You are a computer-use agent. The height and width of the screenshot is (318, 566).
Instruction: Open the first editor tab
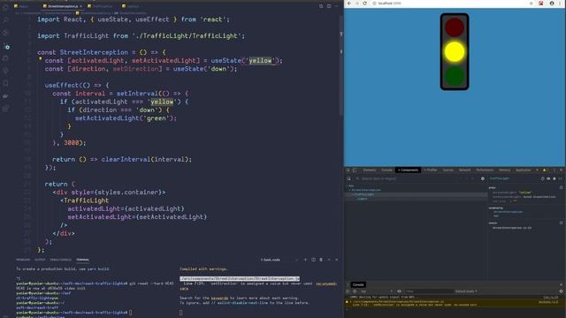(21, 6)
